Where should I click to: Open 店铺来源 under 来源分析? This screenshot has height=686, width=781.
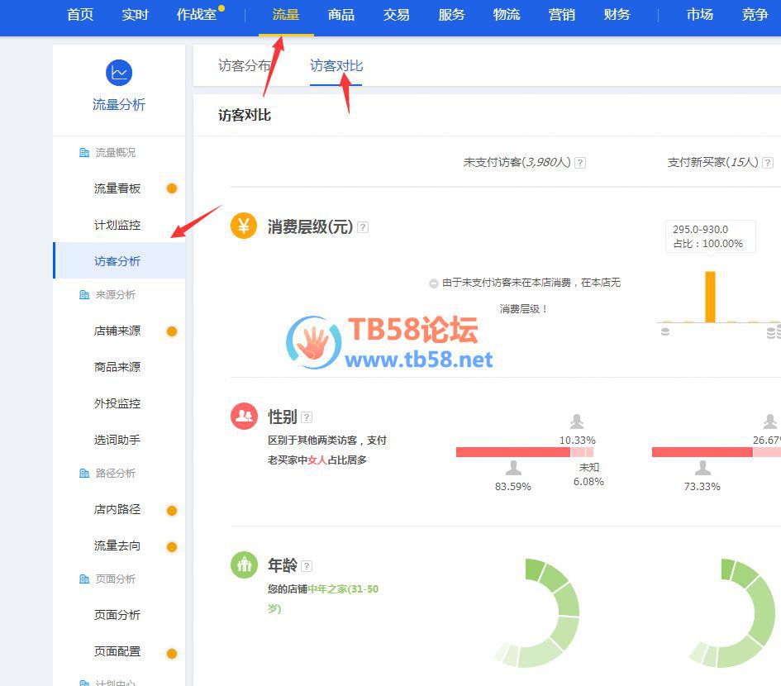click(117, 331)
